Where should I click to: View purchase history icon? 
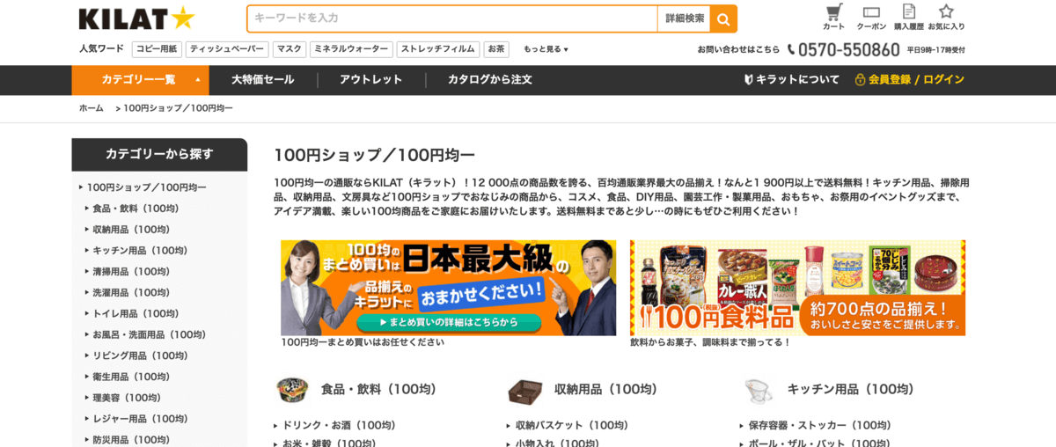[909, 11]
